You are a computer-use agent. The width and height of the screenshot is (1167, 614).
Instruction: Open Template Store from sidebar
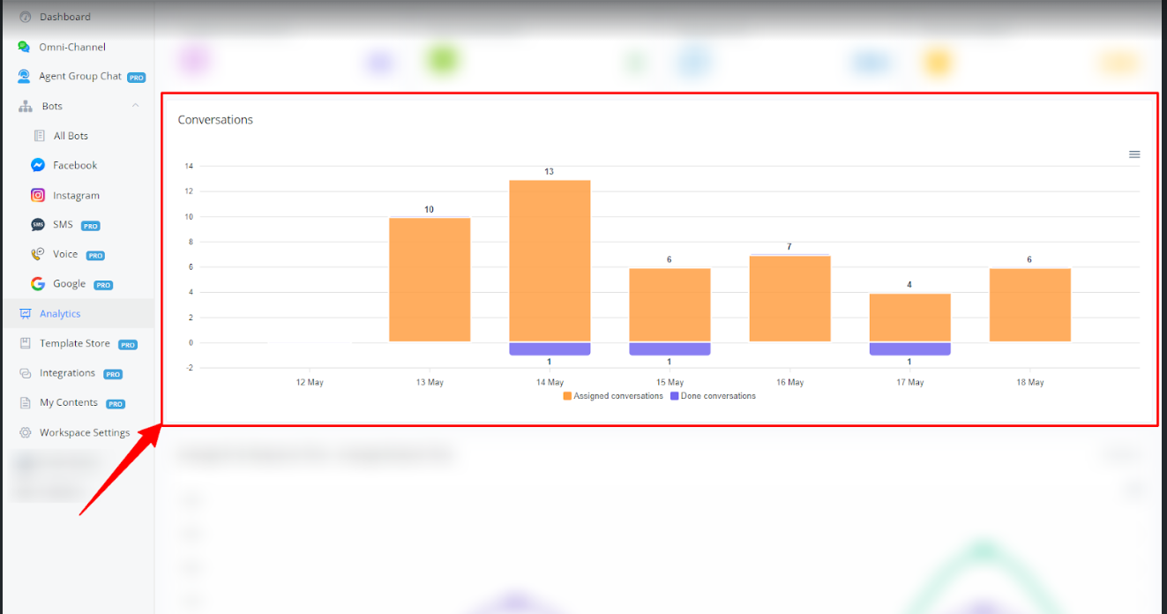click(x=74, y=344)
